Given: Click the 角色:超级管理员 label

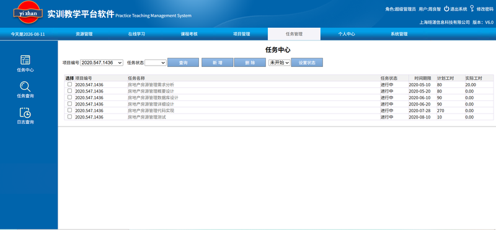Looking at the screenshot, I should [x=401, y=9].
